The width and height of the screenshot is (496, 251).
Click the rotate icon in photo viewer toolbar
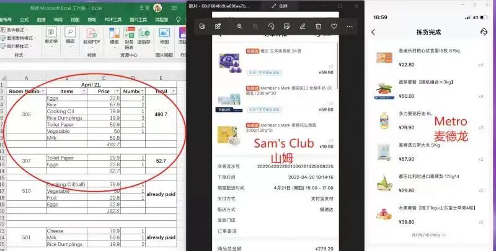click(271, 27)
